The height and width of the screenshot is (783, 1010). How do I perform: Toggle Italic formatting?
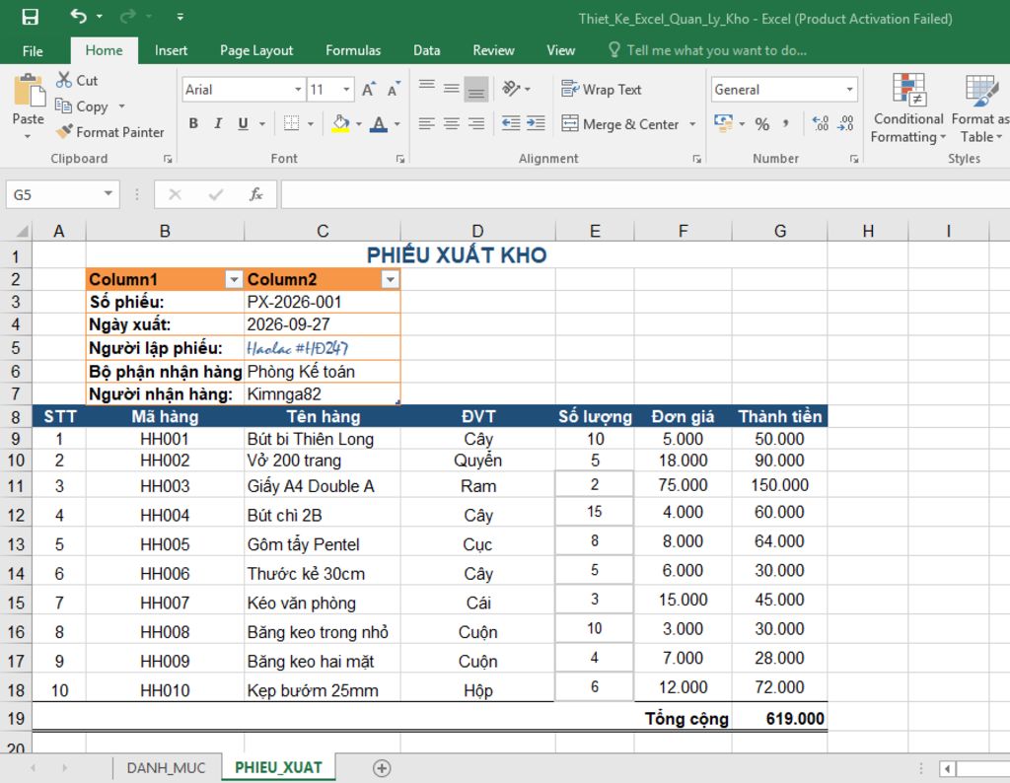tap(218, 123)
